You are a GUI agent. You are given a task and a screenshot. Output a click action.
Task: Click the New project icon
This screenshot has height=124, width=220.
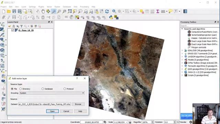pos(3,11)
